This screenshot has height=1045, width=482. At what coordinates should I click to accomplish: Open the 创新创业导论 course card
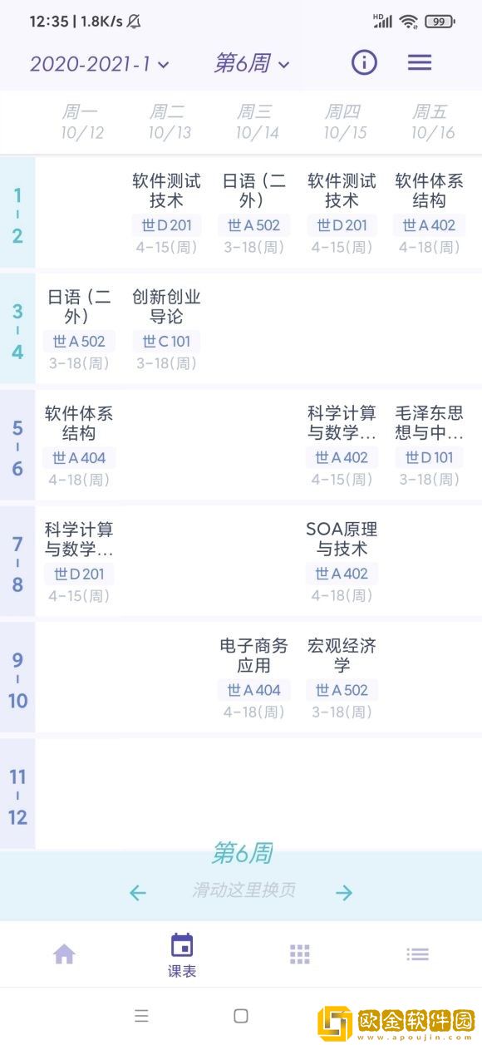166,328
